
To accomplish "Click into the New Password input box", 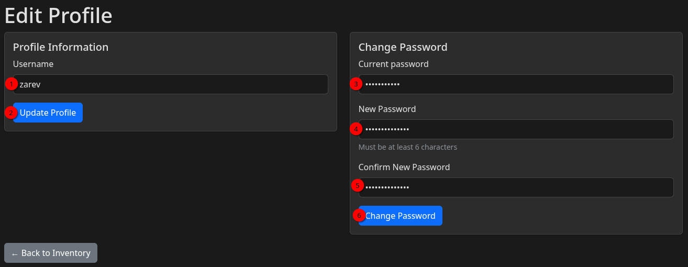I will tap(516, 129).
